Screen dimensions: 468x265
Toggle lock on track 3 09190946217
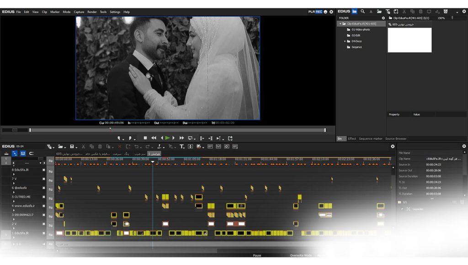click(x=50, y=216)
